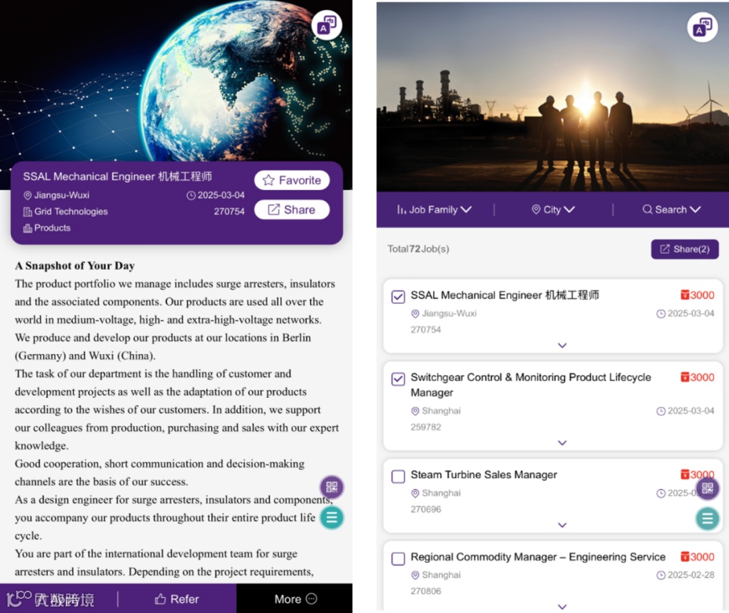The height and width of the screenshot is (613, 729).
Task: Click the Products label in job header
Action: [47, 228]
